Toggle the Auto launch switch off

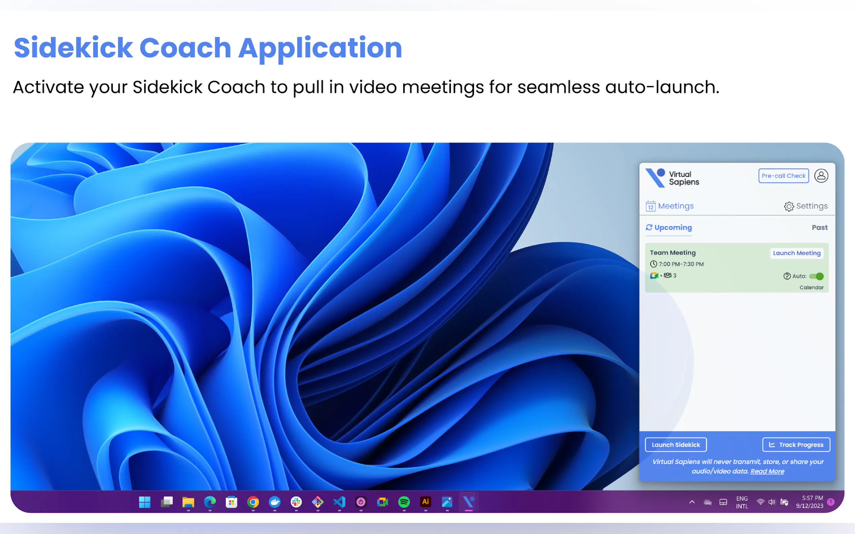point(817,276)
